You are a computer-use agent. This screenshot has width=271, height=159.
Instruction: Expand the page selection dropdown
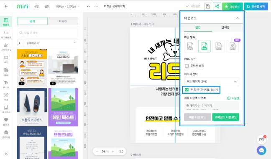point(212,82)
